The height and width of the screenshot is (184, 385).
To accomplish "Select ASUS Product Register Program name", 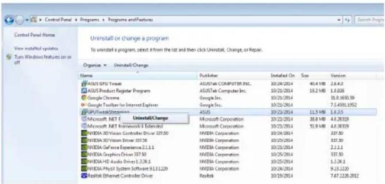I will [x=118, y=91].
